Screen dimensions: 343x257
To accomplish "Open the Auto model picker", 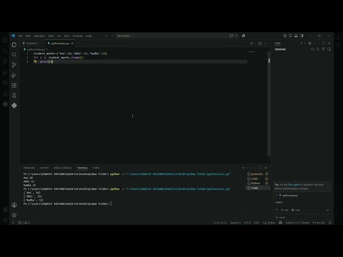I will (296, 210).
